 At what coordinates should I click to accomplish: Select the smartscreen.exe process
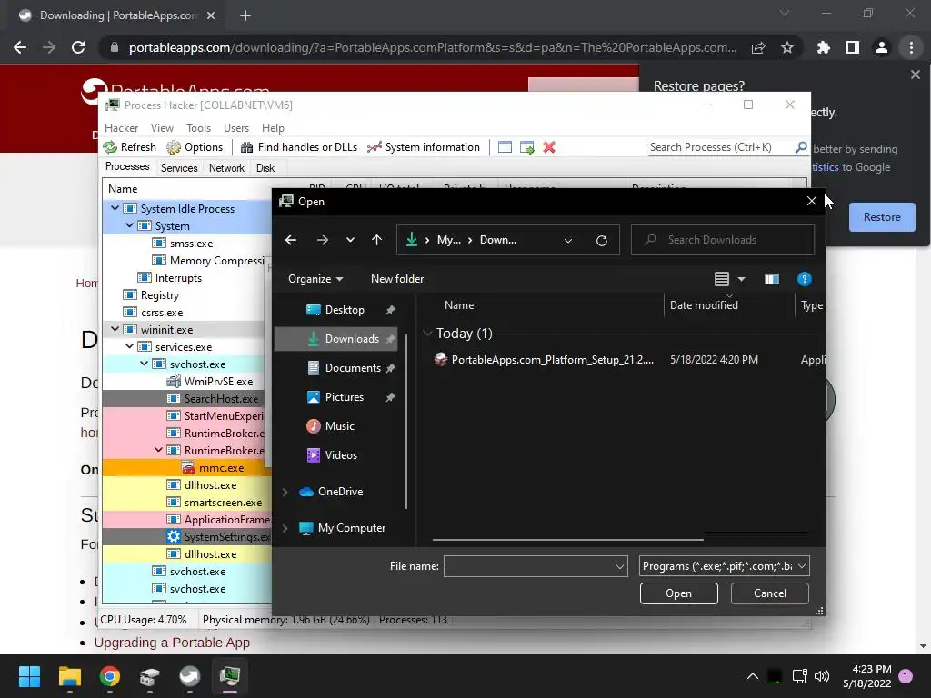click(x=187, y=502)
